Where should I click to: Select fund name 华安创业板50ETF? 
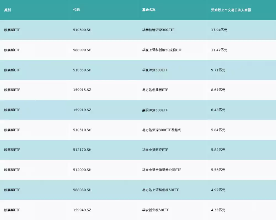coord(155,210)
